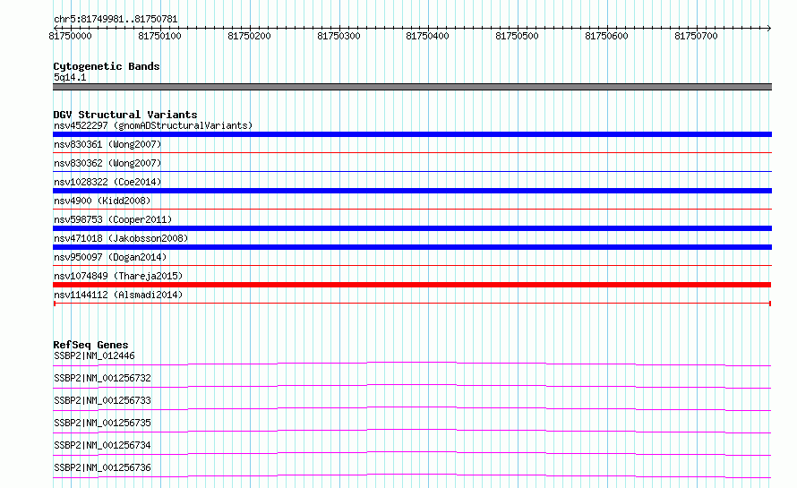The image size is (797, 488).
Task: Select the DGV Structural Variants track title
Action: point(125,115)
